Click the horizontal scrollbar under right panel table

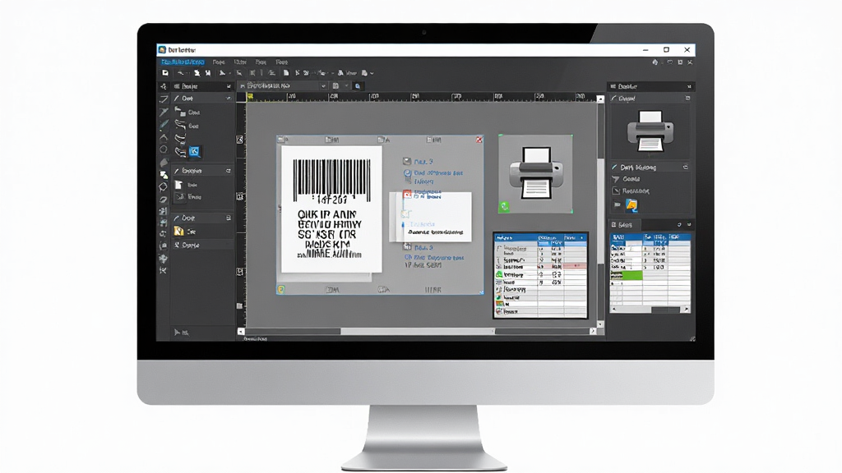(x=650, y=310)
